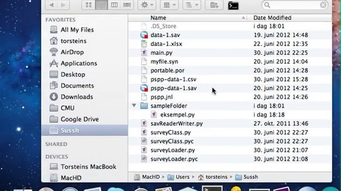The image size is (341, 191).
Task: Select the myfile.syn file icon
Action: (144, 62)
